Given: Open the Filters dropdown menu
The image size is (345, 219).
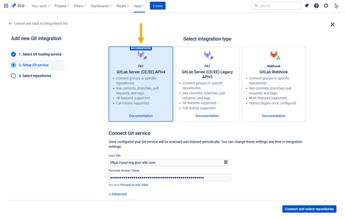Looking at the screenshot, I should pos(80,6).
